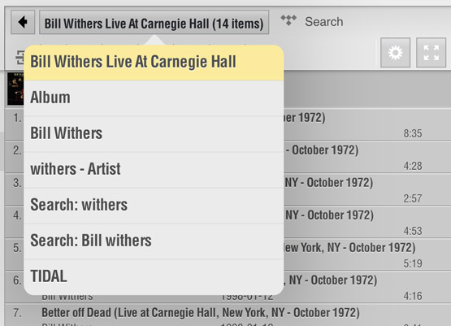The width and height of the screenshot is (451, 326).
Task: Toggle fullscreen with the expand arrows icon
Action: 431,53
